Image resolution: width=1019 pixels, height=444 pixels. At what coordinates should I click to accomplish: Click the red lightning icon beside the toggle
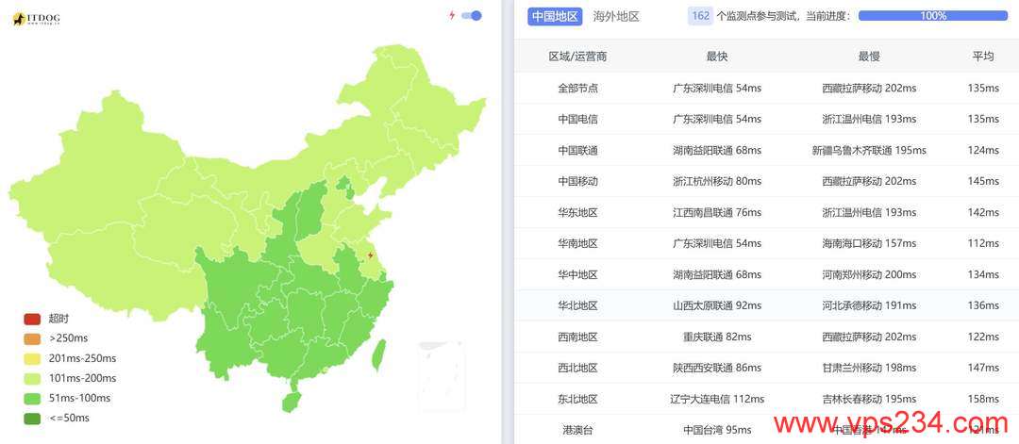(452, 15)
